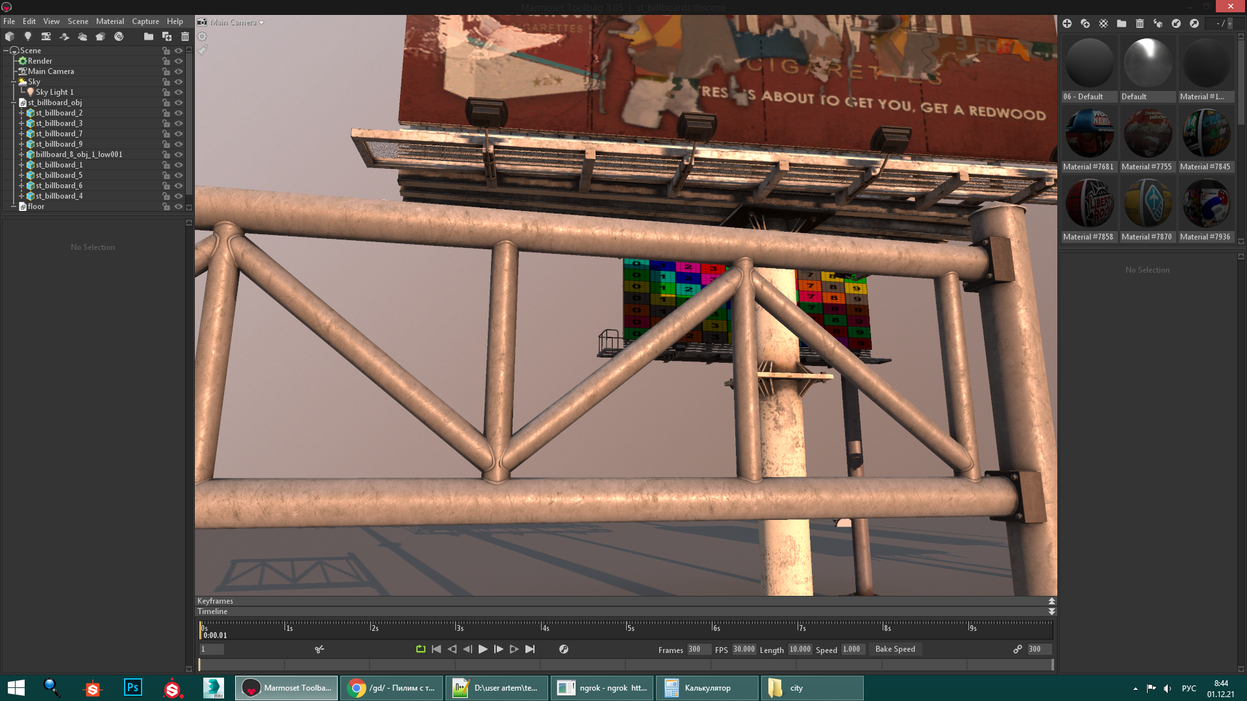Open the Capture menu
Image resolution: width=1247 pixels, height=701 pixels.
[145, 21]
